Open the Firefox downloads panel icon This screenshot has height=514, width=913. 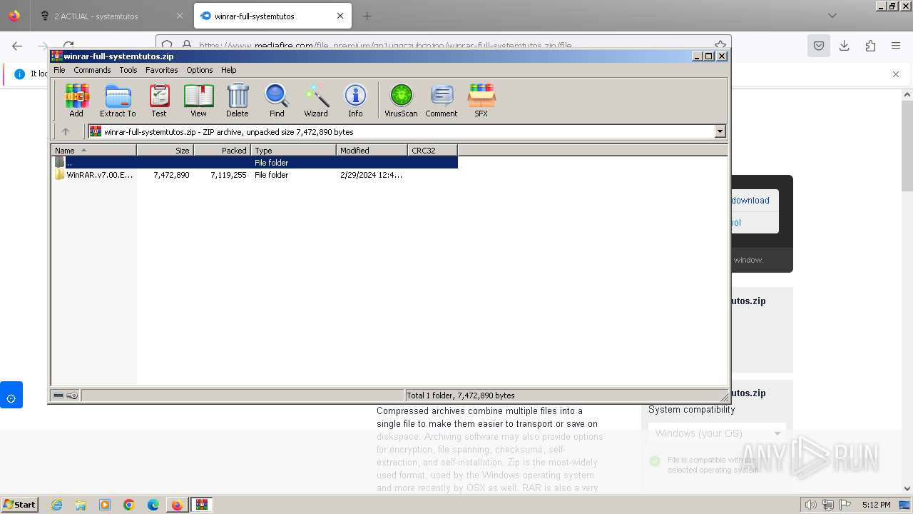tap(845, 46)
